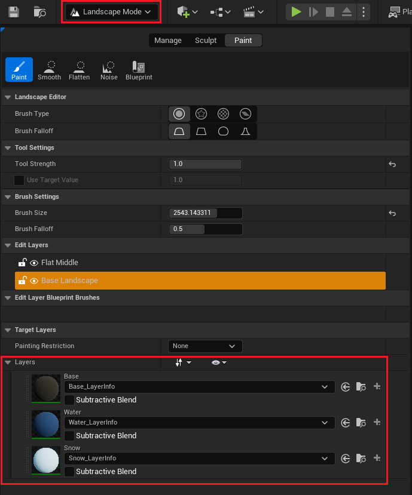Switch to the Manage tab
The width and height of the screenshot is (412, 495).
tap(167, 41)
